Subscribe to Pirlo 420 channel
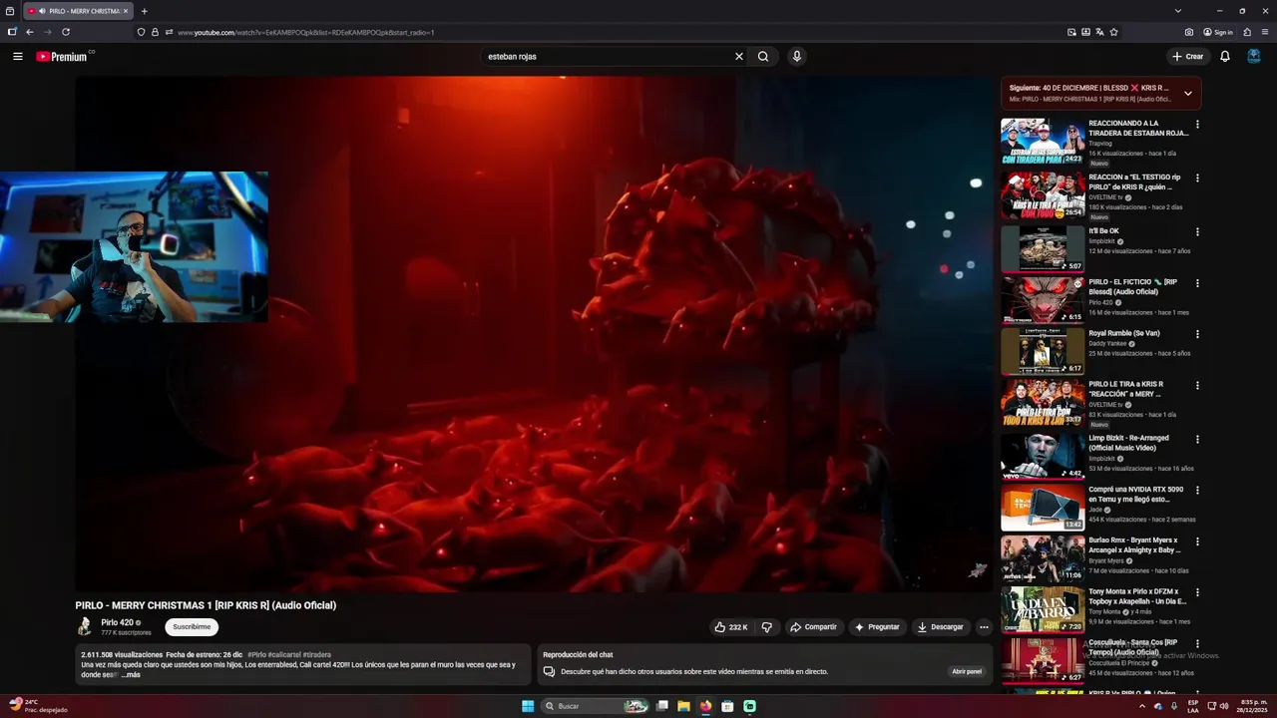This screenshot has width=1277, height=718. [x=192, y=627]
